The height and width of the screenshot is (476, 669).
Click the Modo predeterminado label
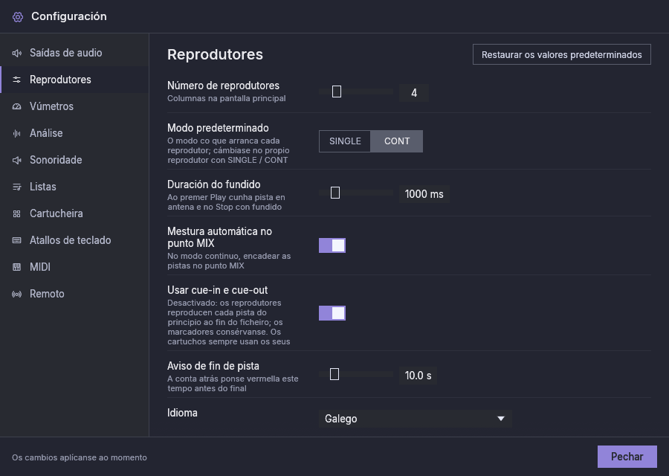(218, 128)
